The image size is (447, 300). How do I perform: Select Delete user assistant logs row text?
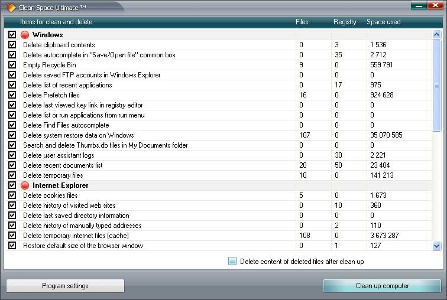pyautogui.click(x=59, y=155)
